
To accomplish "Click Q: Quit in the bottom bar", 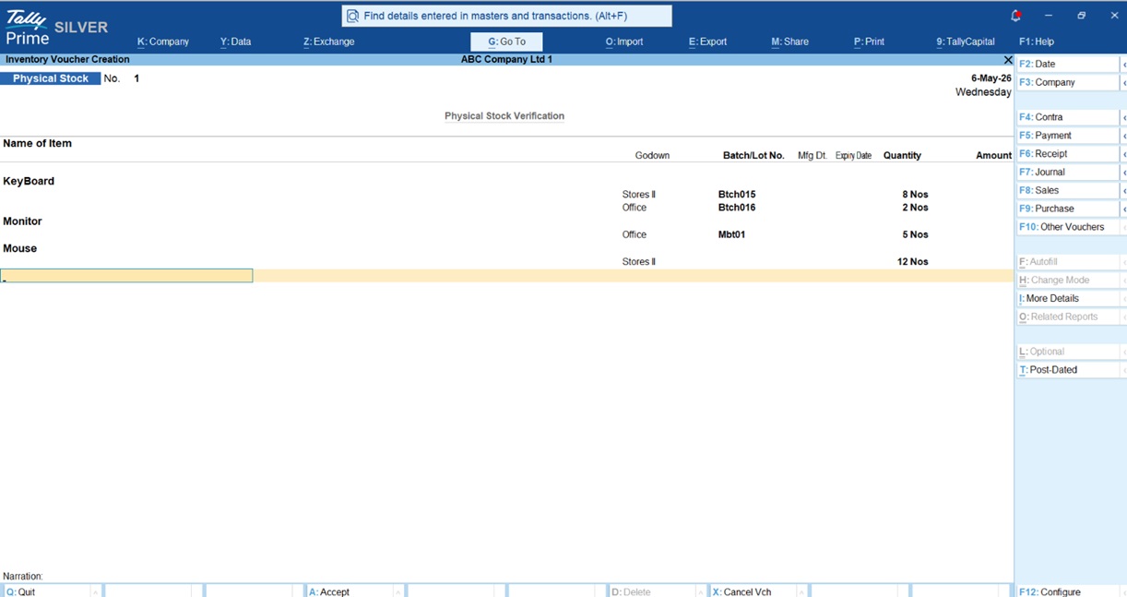I will coord(46,591).
